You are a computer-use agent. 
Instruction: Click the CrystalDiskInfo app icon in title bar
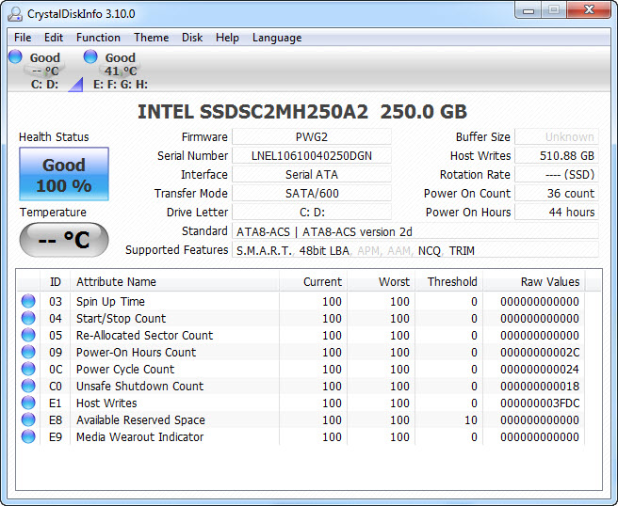[15, 14]
